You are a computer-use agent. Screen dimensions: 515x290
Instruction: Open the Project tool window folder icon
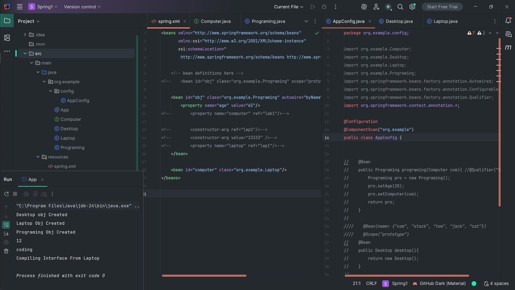pos(7,21)
